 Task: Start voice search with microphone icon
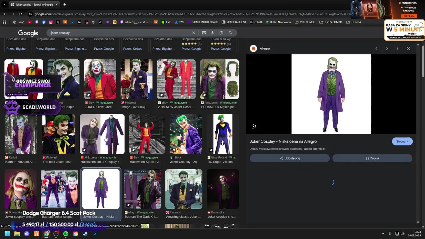point(212,33)
